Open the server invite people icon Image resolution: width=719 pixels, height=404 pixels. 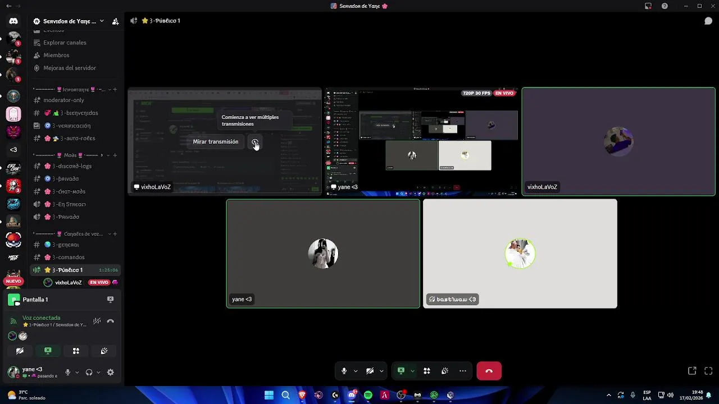click(115, 21)
